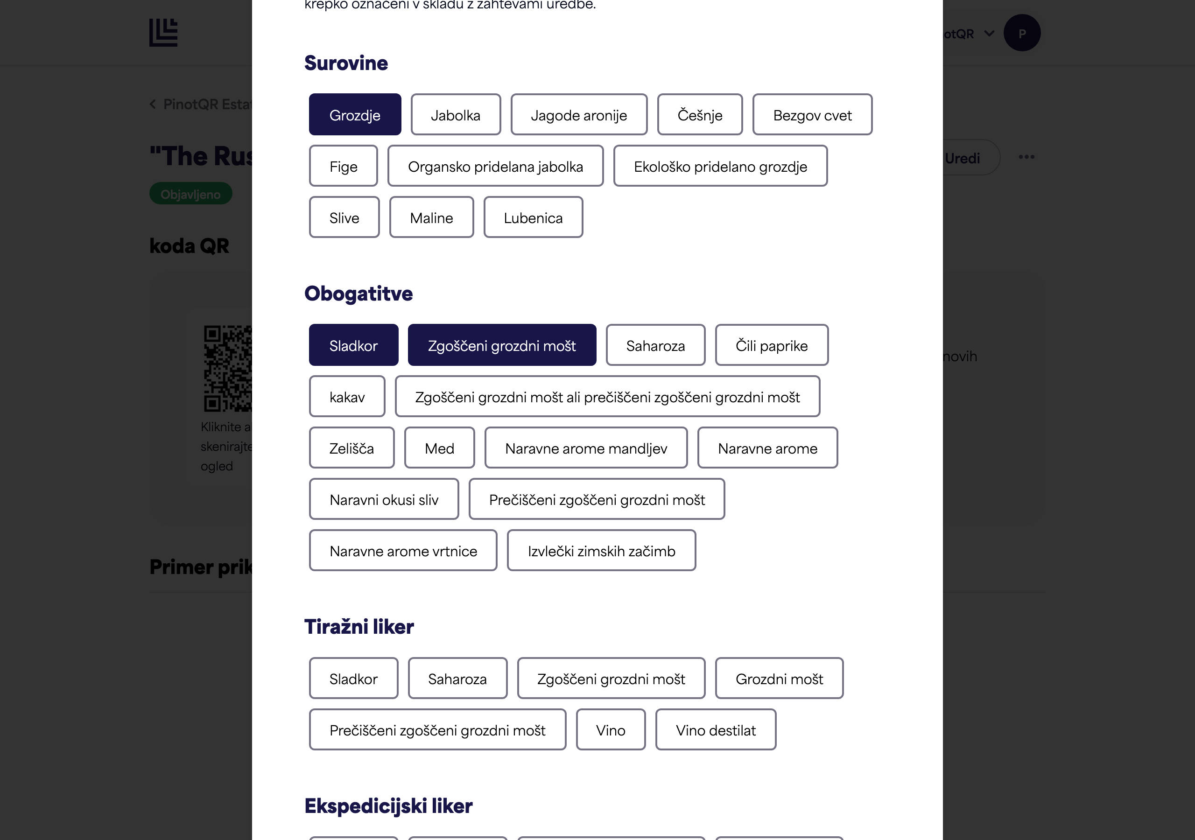The width and height of the screenshot is (1195, 840).
Task: Expand the account dropdown arrow
Action: point(990,34)
